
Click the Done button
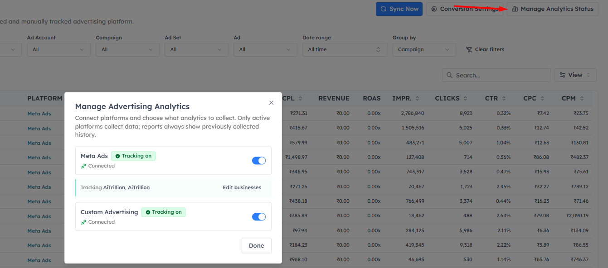point(256,245)
